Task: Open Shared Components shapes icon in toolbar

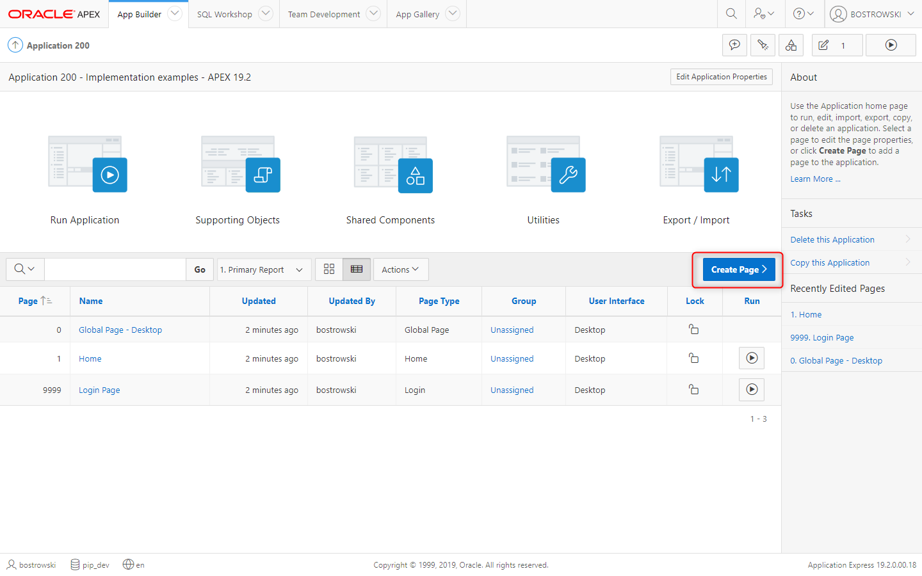Action: (x=791, y=45)
